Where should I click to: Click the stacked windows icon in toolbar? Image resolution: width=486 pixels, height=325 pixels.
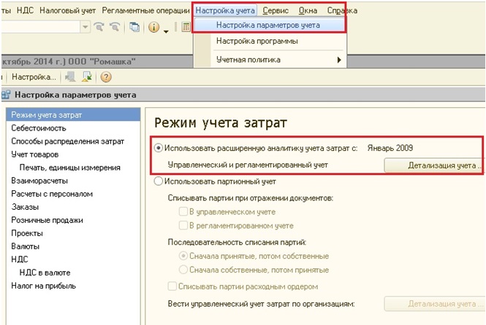[134, 27]
